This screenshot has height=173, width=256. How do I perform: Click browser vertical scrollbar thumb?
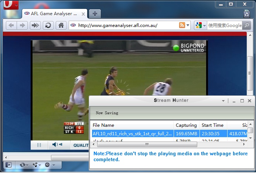coord(250,73)
